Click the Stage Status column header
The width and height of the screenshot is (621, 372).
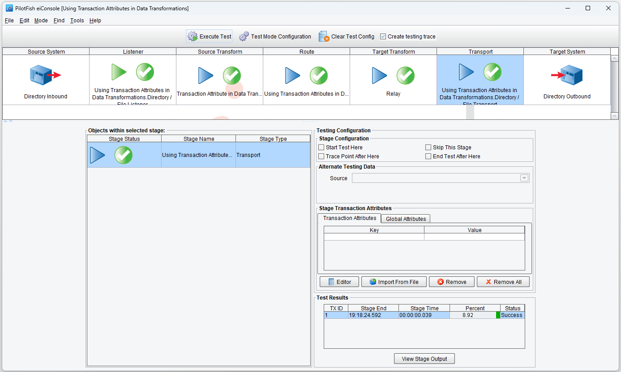coord(124,139)
